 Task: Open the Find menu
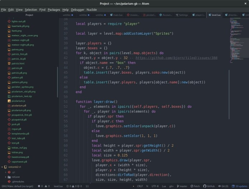point(42,10)
